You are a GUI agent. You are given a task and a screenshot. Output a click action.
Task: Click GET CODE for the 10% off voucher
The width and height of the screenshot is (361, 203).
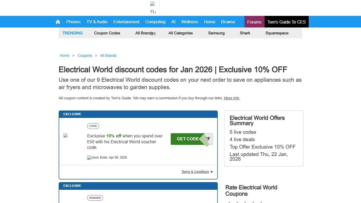click(x=188, y=139)
